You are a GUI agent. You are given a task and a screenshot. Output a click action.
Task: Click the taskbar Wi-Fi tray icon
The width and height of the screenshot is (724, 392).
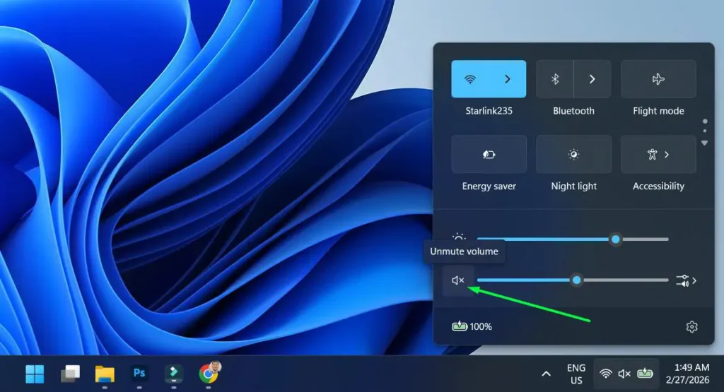[606, 374]
